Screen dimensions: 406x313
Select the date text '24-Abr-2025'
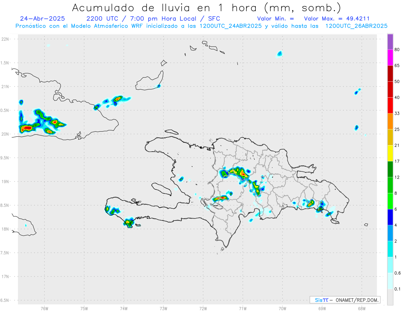[x=43, y=19]
